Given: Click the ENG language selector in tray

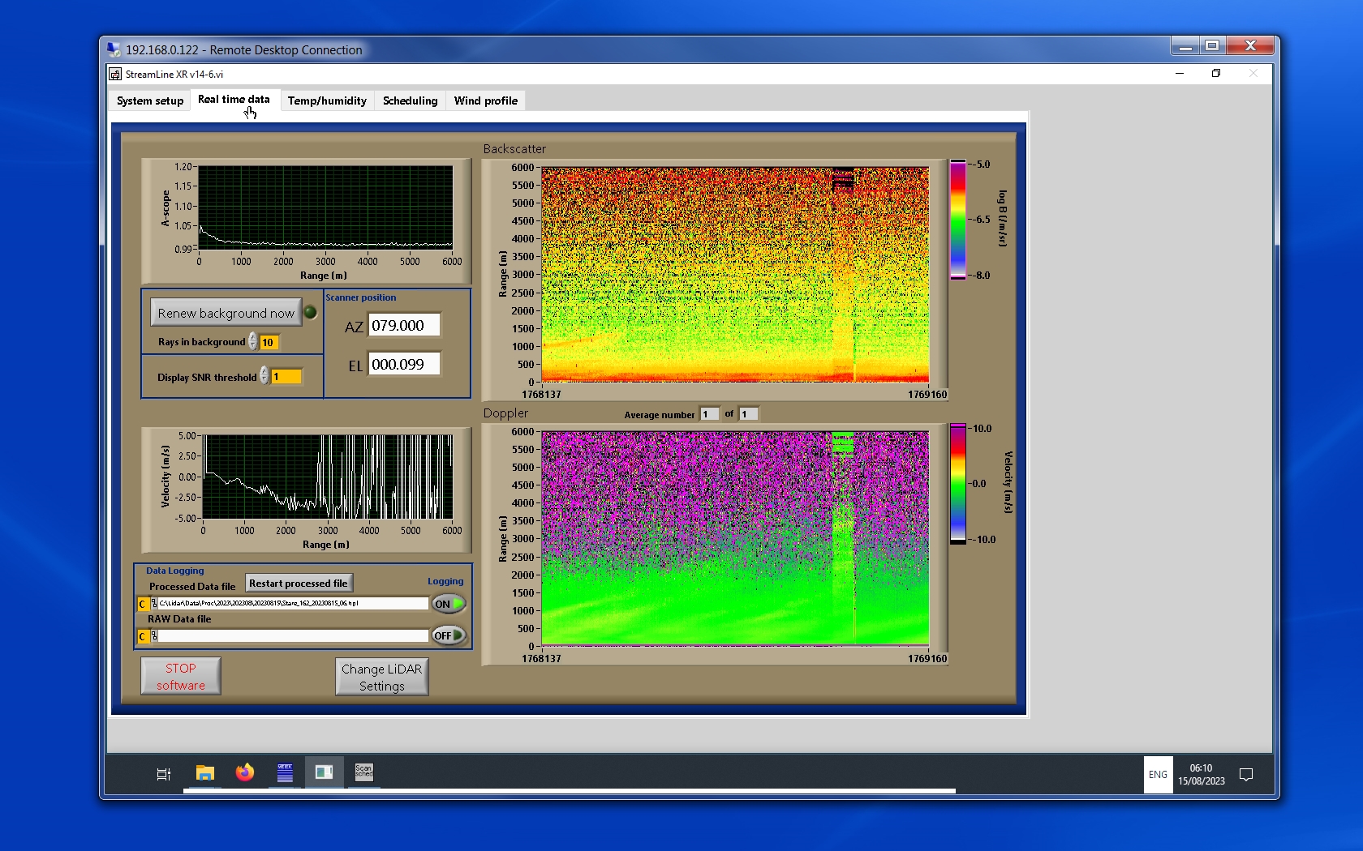Looking at the screenshot, I should click(1158, 775).
